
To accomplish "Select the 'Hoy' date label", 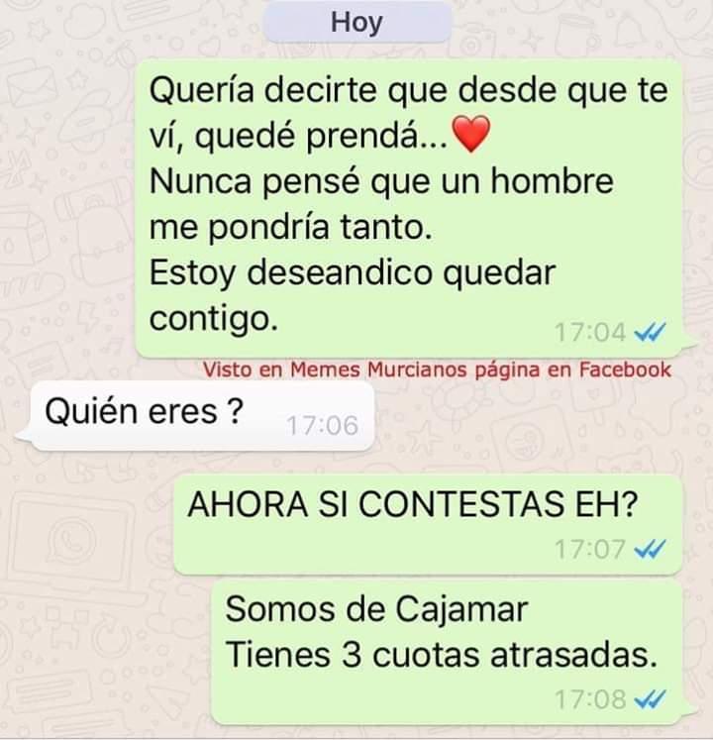I will (x=356, y=23).
